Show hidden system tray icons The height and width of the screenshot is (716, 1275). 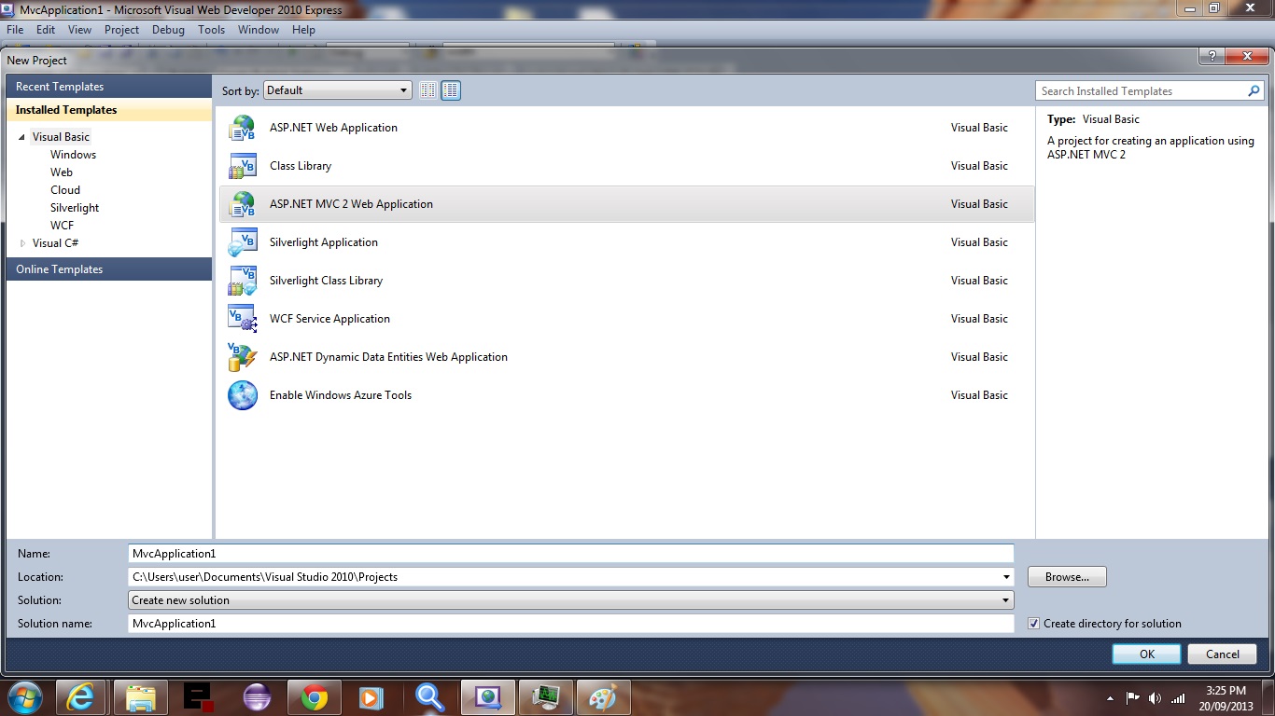coord(1110,697)
